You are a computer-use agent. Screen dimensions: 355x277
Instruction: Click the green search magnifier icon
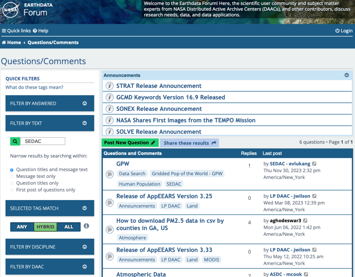[x=15, y=141]
